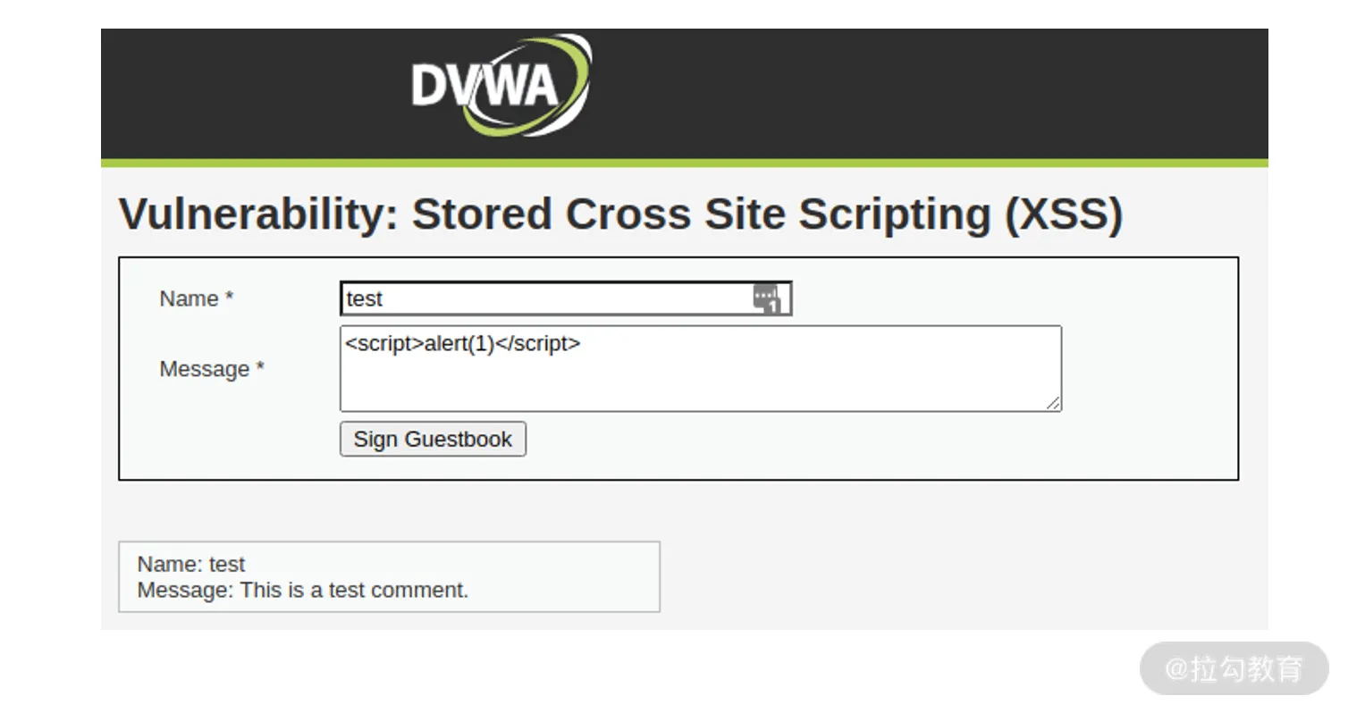Click 'Message: This is a test comment.' line
This screenshot has width=1348, height=713.
click(303, 590)
